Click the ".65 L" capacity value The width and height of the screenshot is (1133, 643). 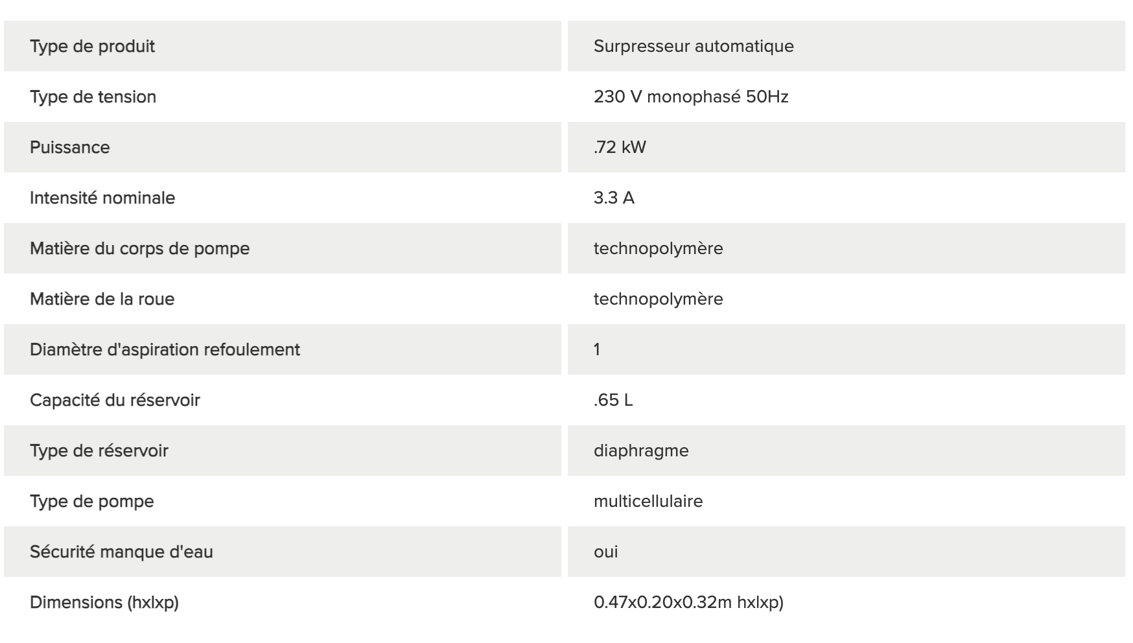[613, 400]
